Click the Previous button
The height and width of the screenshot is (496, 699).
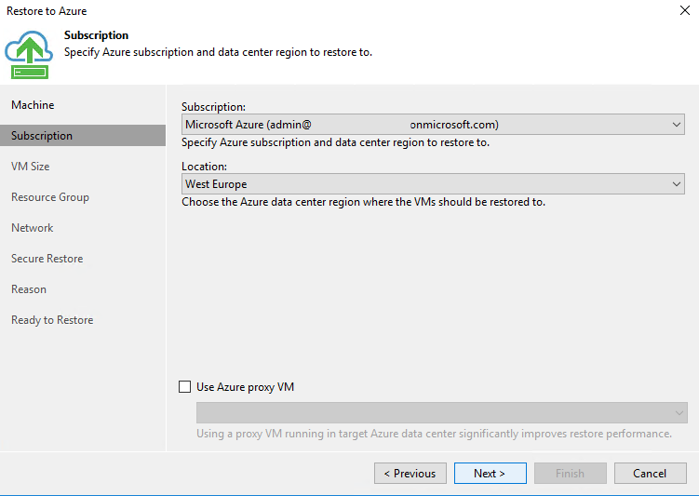coord(410,474)
